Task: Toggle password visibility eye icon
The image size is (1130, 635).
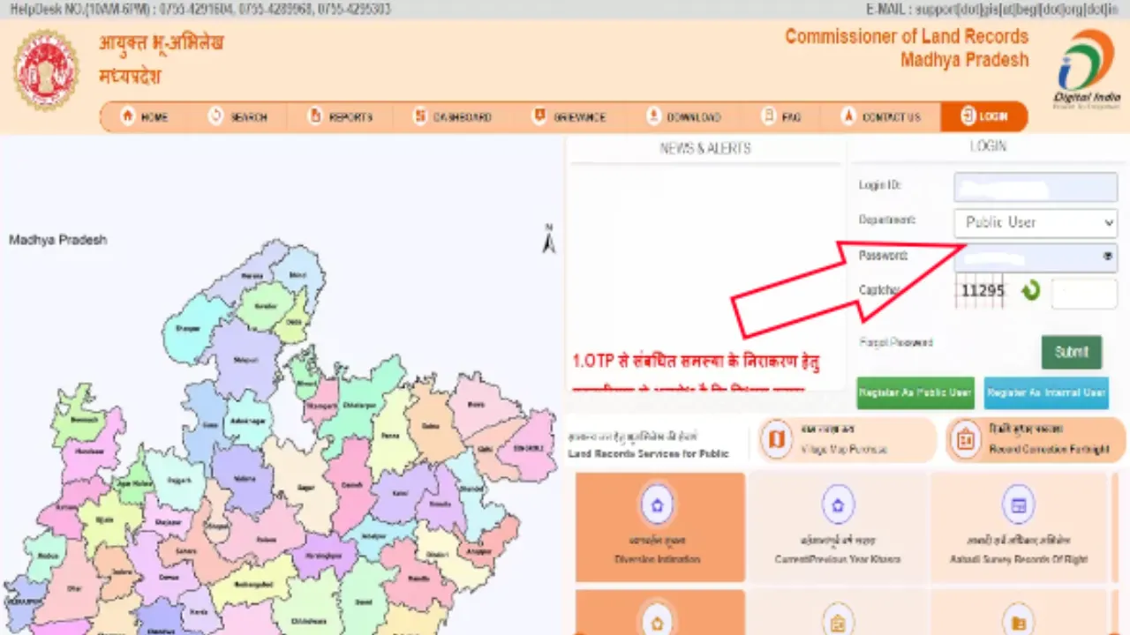Action: (x=1108, y=257)
